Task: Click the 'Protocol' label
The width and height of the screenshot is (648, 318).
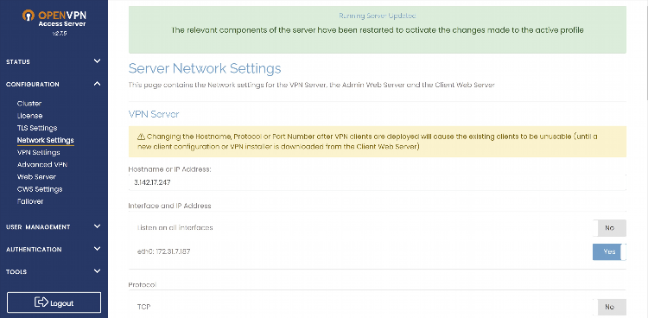Action: [143, 285]
